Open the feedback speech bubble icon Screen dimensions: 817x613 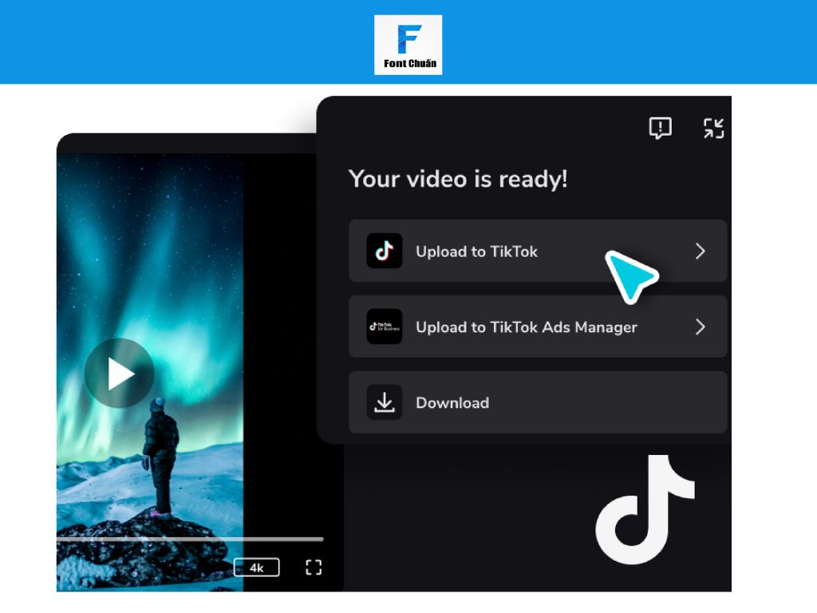coord(660,128)
